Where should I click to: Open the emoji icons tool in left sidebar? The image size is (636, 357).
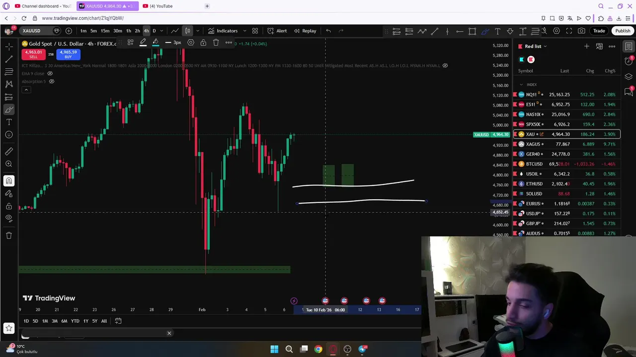pos(9,134)
